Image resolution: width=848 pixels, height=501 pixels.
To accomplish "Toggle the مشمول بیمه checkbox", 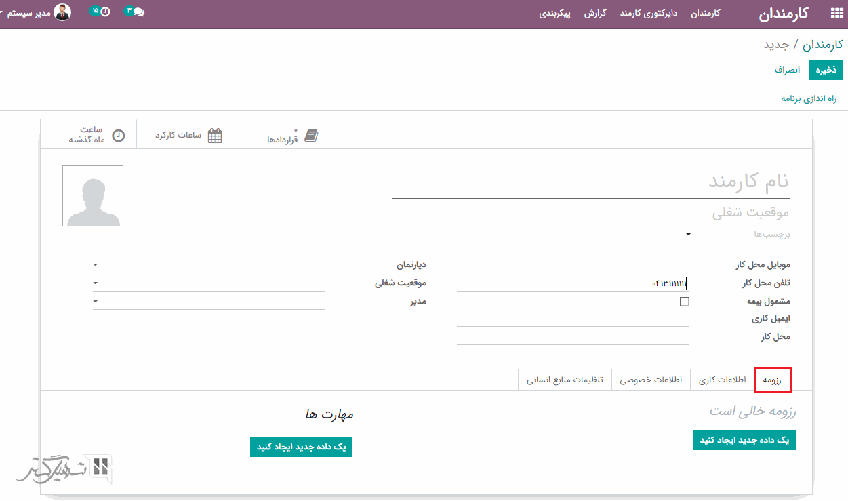I will (x=684, y=302).
